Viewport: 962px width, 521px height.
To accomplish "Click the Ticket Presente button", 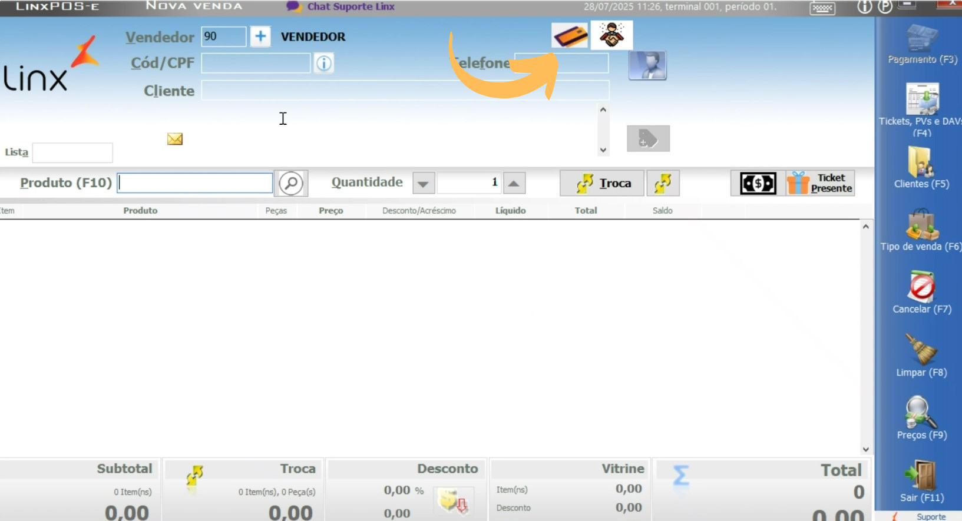I will 821,183.
